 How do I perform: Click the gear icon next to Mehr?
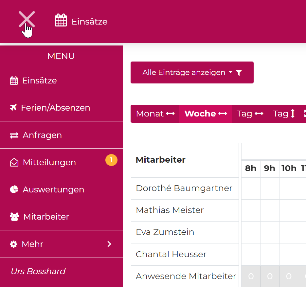(x=13, y=244)
